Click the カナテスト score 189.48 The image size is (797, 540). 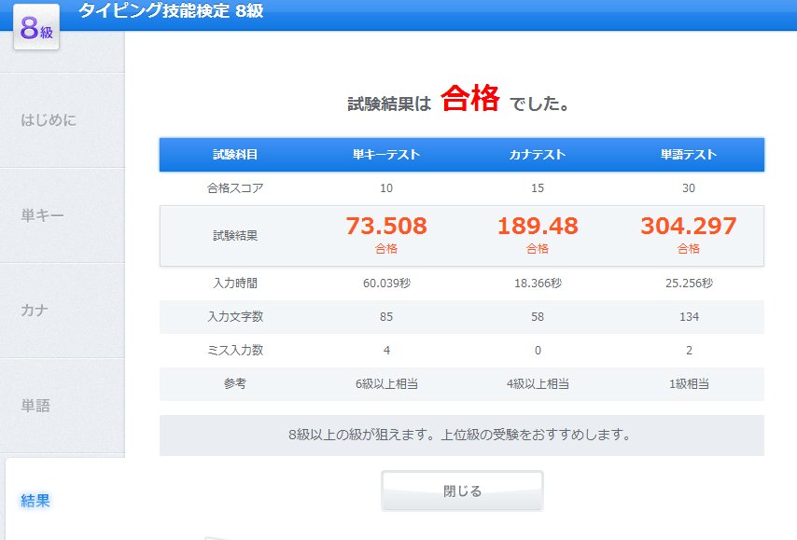538,225
